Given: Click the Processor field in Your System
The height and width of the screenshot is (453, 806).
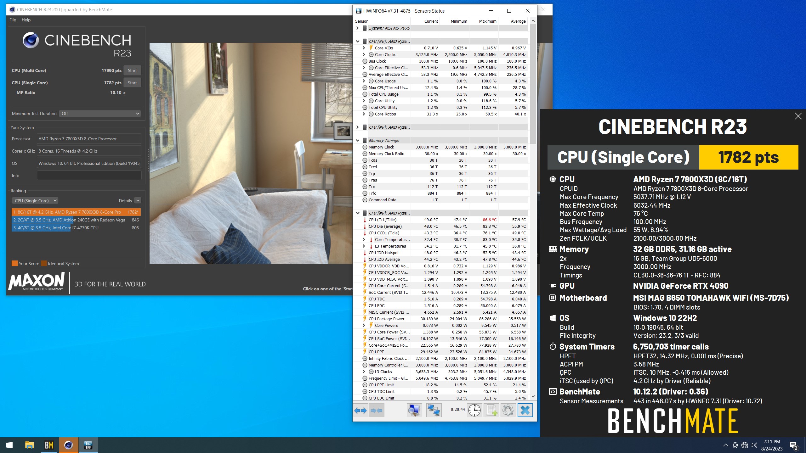Looking at the screenshot, I should (x=89, y=139).
